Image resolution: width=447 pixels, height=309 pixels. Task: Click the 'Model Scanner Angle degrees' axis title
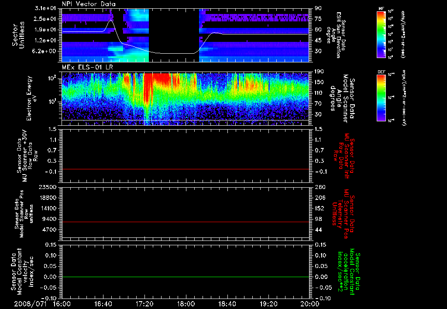click(x=342, y=99)
